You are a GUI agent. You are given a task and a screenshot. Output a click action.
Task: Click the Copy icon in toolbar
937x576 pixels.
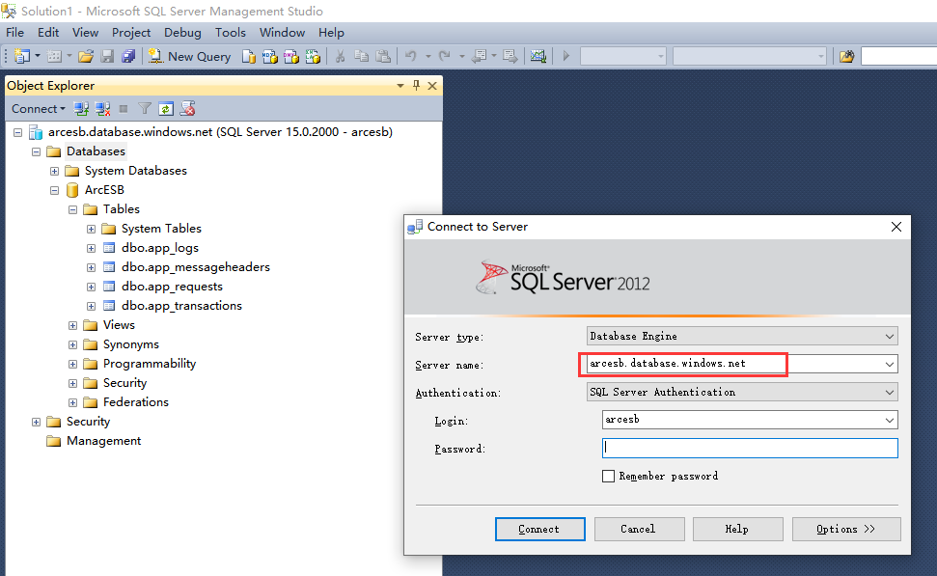[362, 56]
